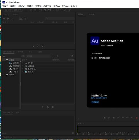Click the trash icon in History panel
The image size is (139, 140).
73,133
